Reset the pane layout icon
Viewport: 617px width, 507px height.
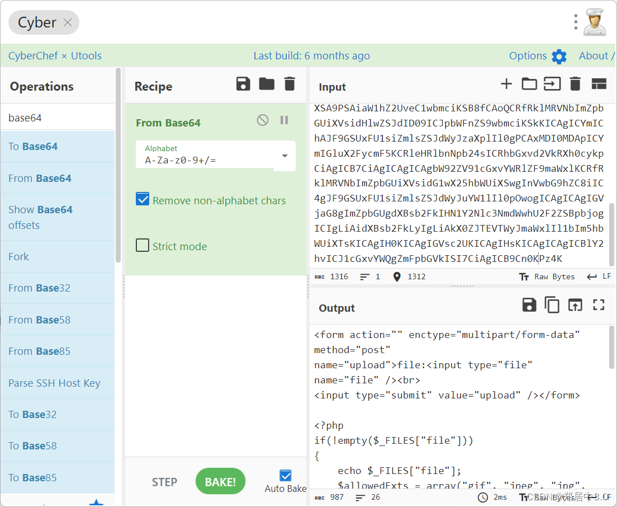coord(599,84)
